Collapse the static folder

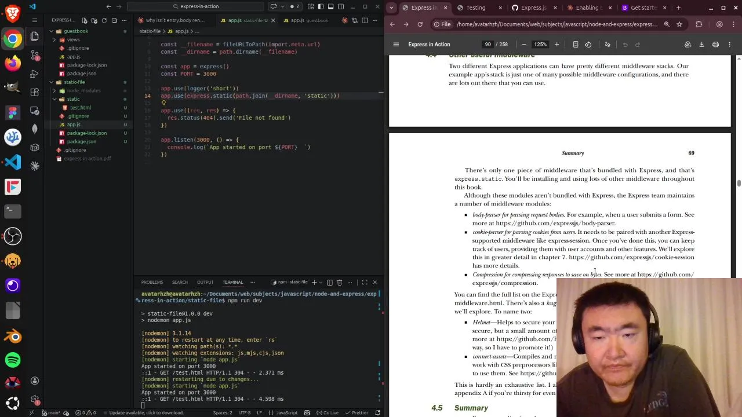coord(73,99)
